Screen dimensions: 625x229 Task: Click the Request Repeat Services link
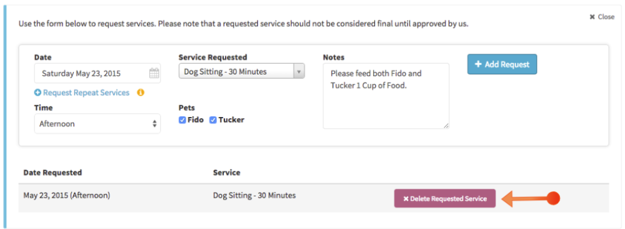click(86, 93)
